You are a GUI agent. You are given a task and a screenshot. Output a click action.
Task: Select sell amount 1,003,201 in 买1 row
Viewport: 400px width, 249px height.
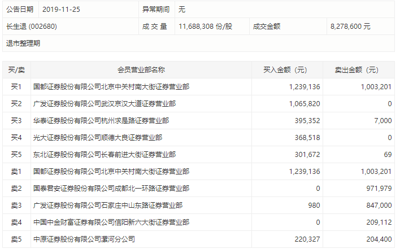pos(376,87)
